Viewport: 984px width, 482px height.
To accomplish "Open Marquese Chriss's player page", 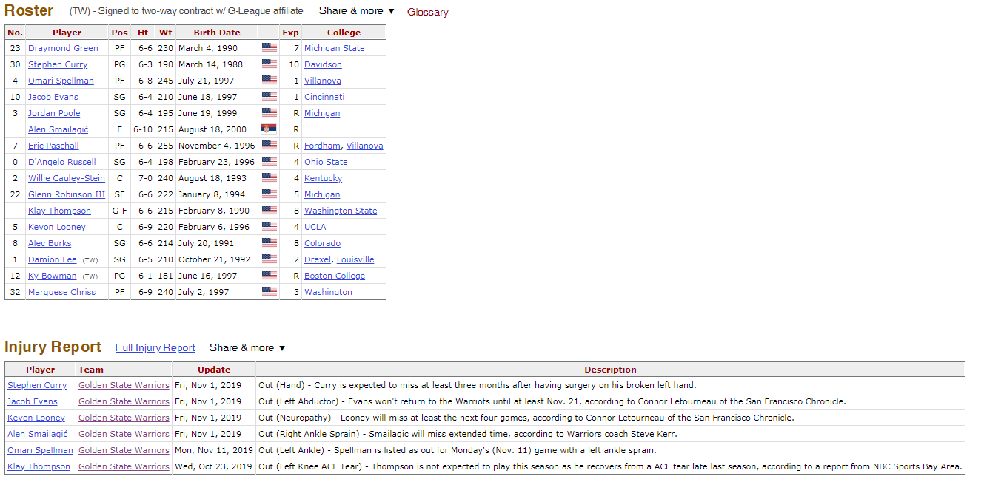I will click(61, 292).
